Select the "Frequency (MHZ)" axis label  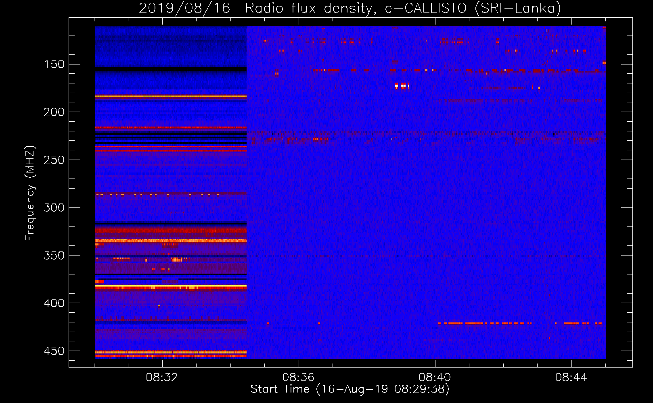pos(30,193)
